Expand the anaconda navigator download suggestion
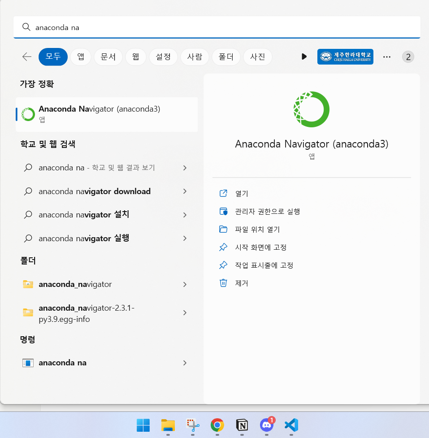This screenshot has width=429, height=438. (x=185, y=191)
